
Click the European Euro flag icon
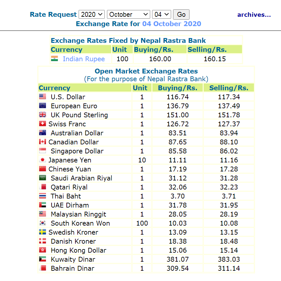(43, 105)
